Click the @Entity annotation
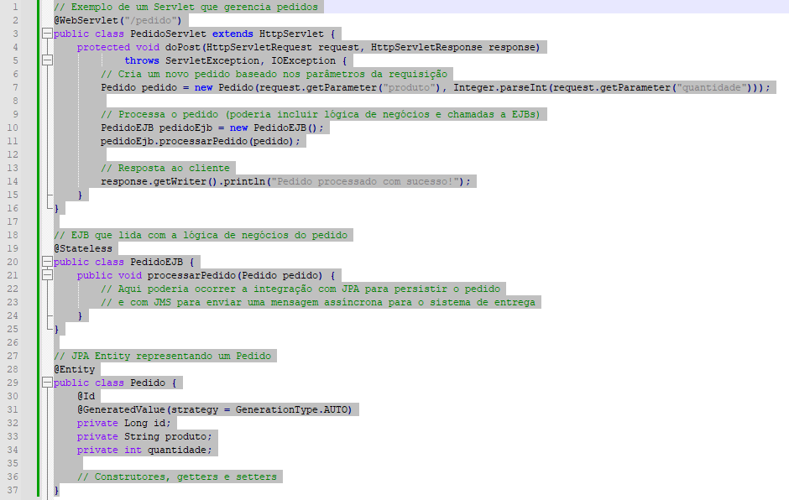 [x=75, y=369]
